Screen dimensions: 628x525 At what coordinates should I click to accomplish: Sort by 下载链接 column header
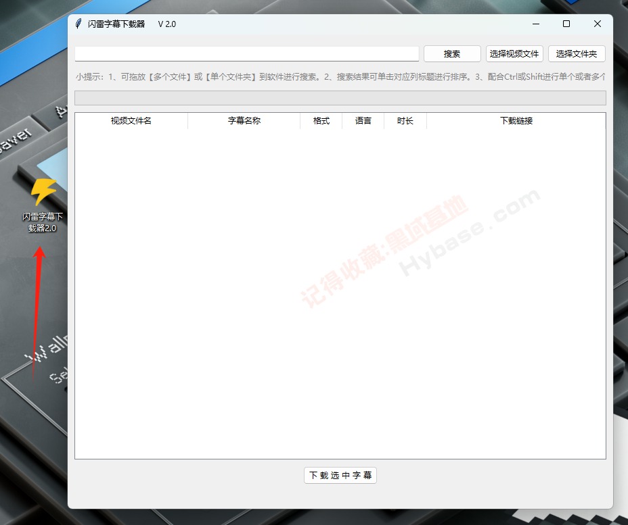click(x=516, y=121)
